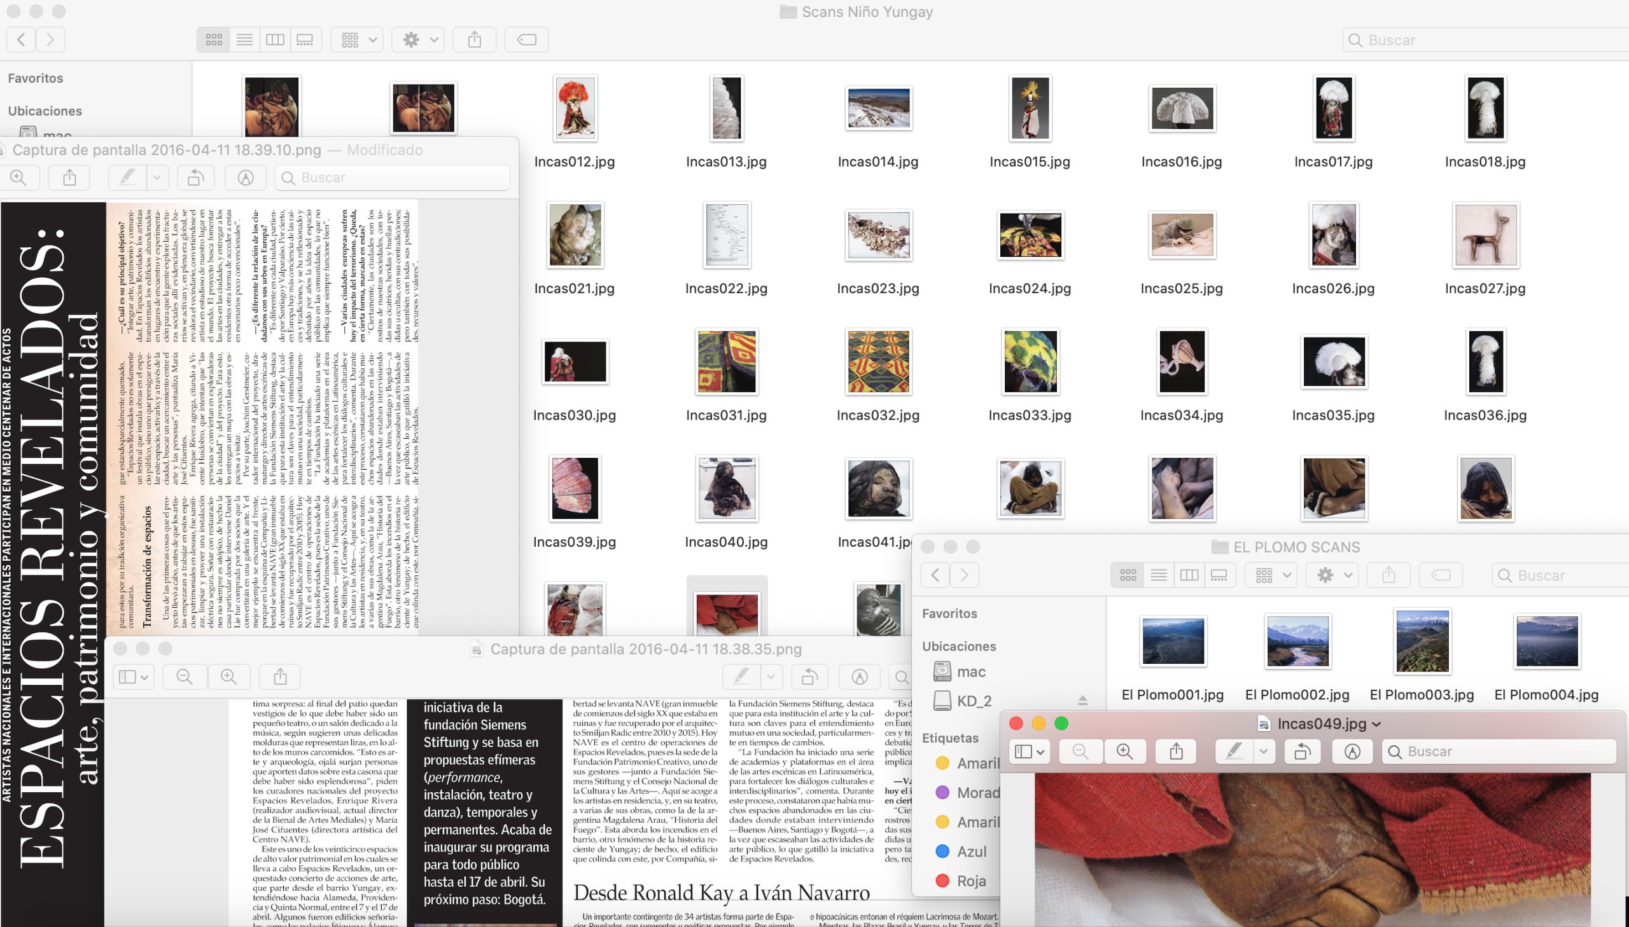Select the KD_2 location in sidebar
The width and height of the screenshot is (1629, 927).
tap(974, 701)
